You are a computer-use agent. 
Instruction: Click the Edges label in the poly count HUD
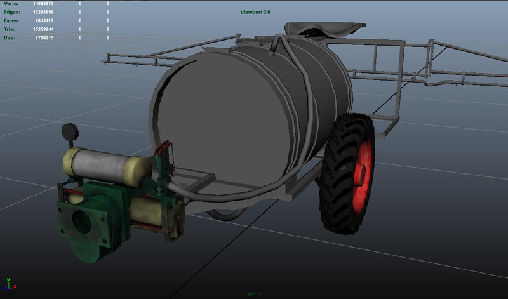coord(11,12)
